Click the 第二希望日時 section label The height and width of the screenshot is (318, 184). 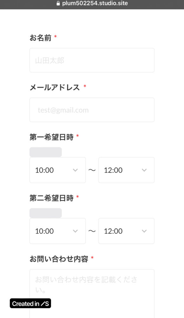pos(51,198)
